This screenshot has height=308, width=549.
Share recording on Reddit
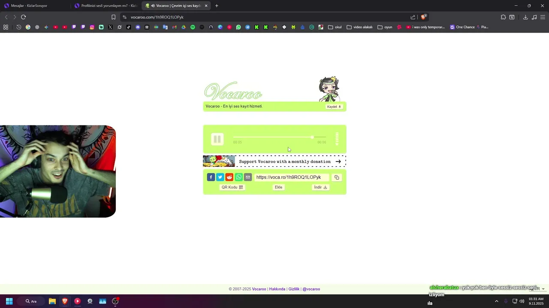tap(229, 177)
